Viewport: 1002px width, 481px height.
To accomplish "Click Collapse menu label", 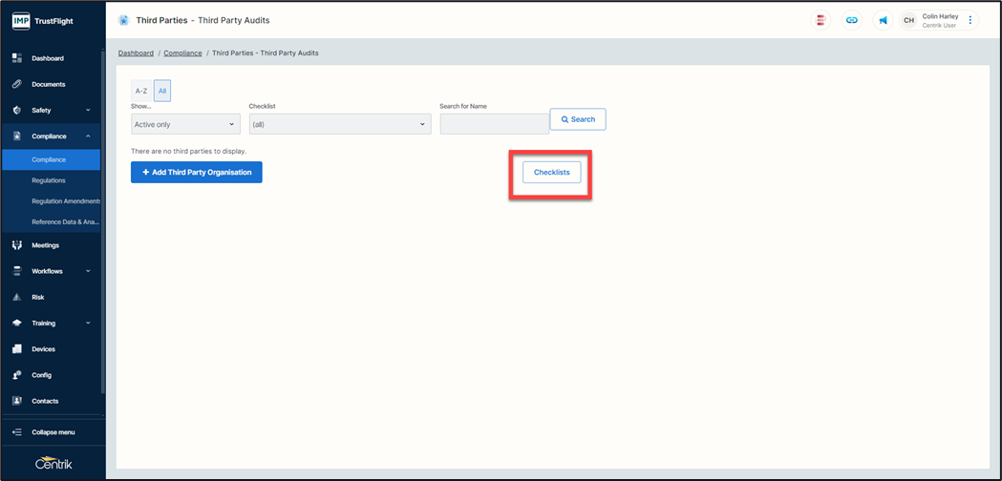I will [x=53, y=432].
